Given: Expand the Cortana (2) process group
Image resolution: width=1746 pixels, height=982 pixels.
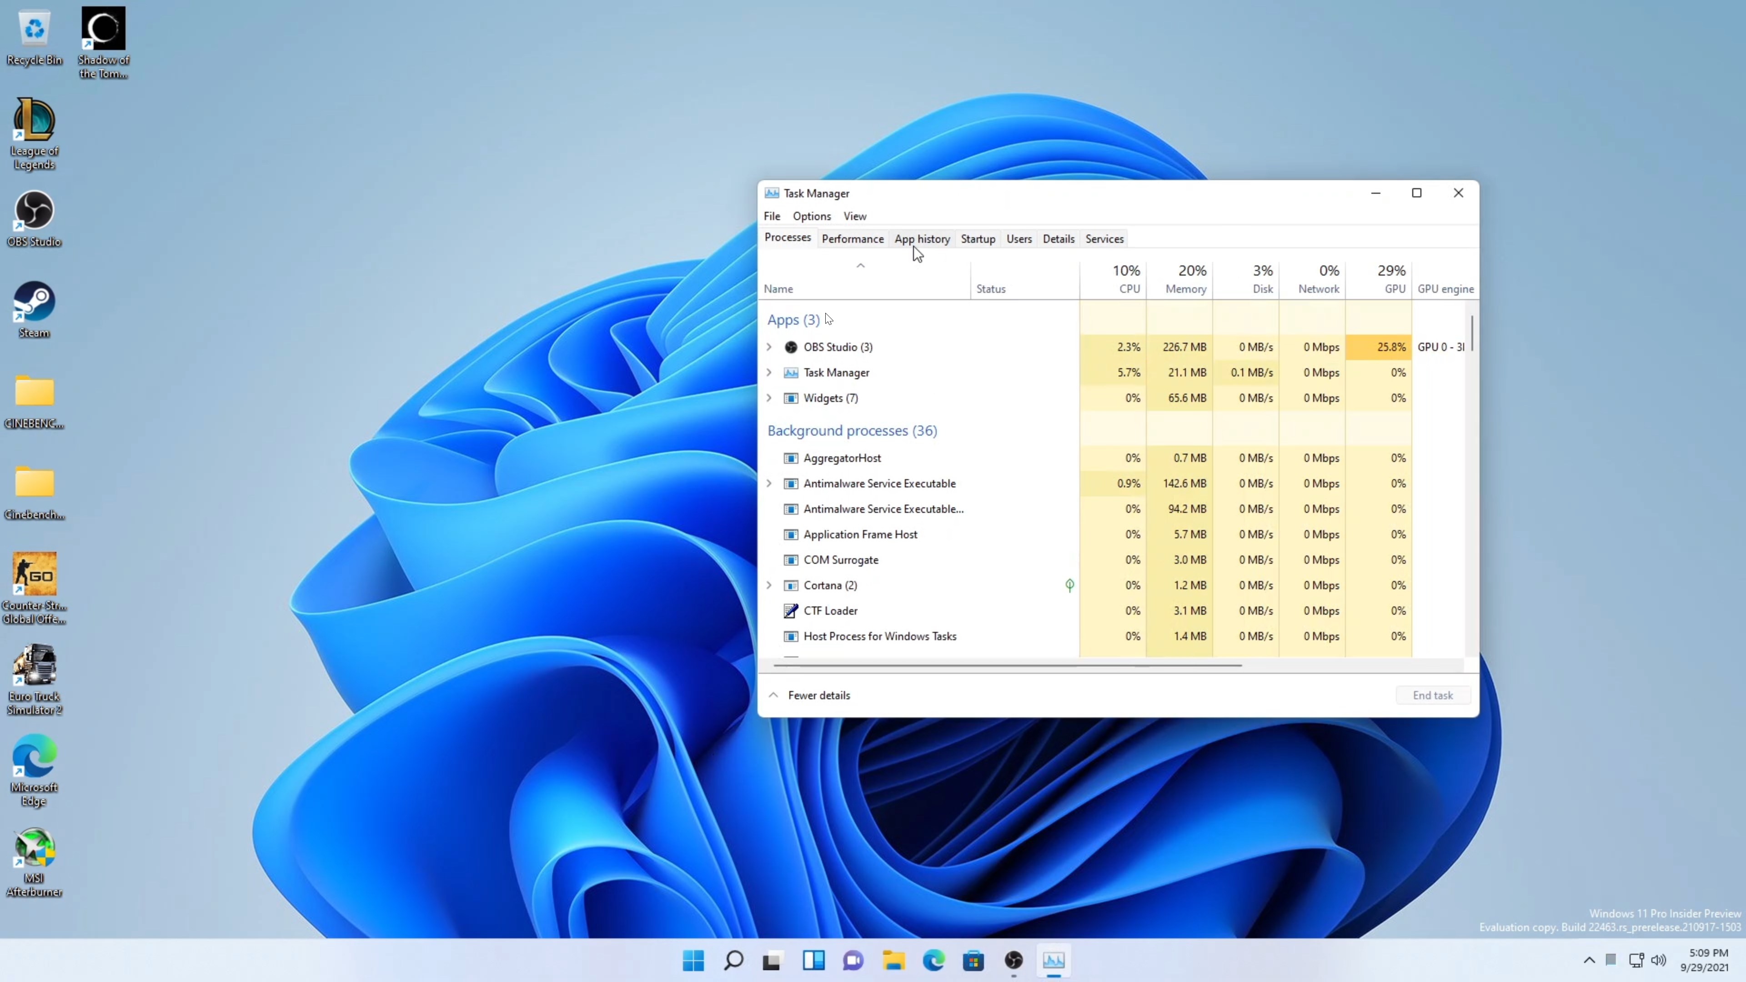Looking at the screenshot, I should [769, 585].
